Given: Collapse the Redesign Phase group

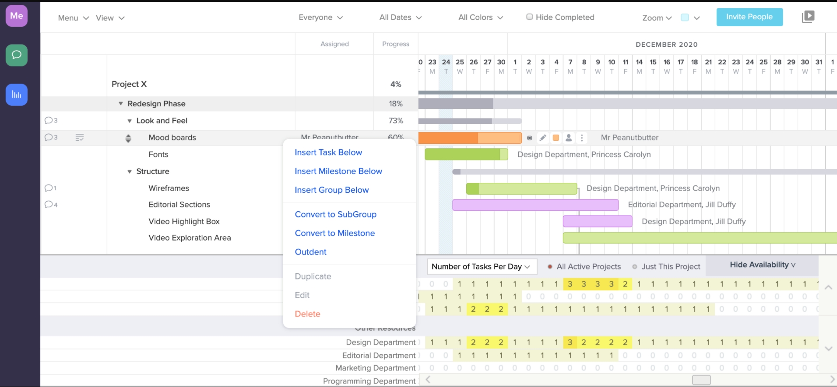Looking at the screenshot, I should [121, 104].
